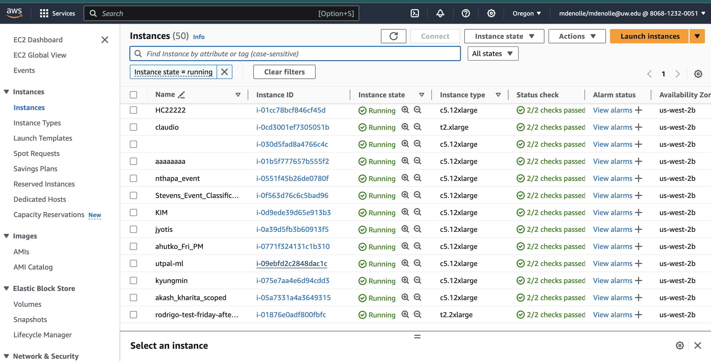Click the refresh instances button

[x=393, y=36]
